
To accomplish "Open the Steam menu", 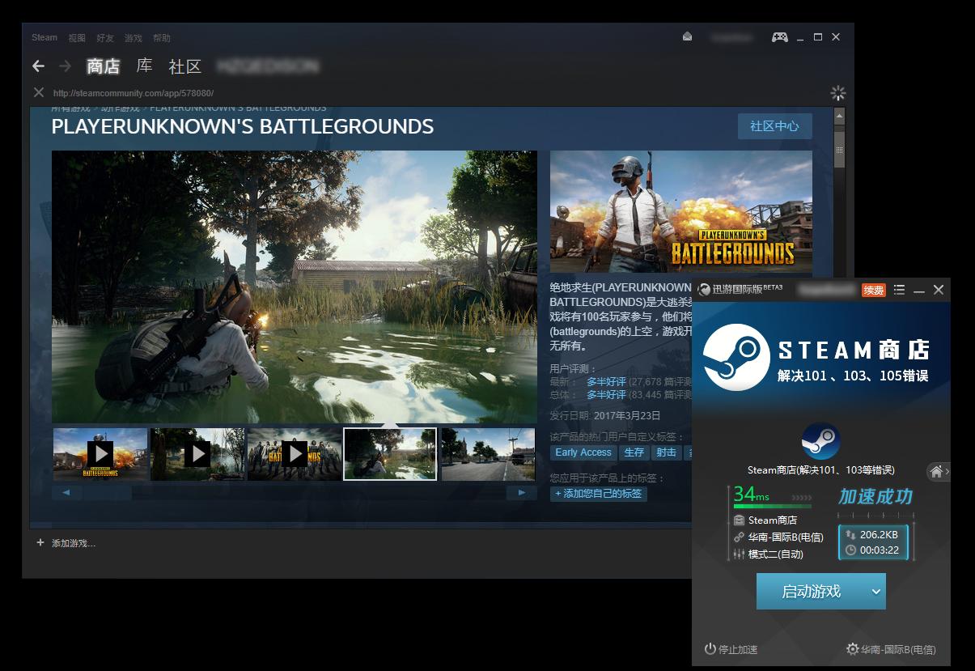I will pos(45,37).
